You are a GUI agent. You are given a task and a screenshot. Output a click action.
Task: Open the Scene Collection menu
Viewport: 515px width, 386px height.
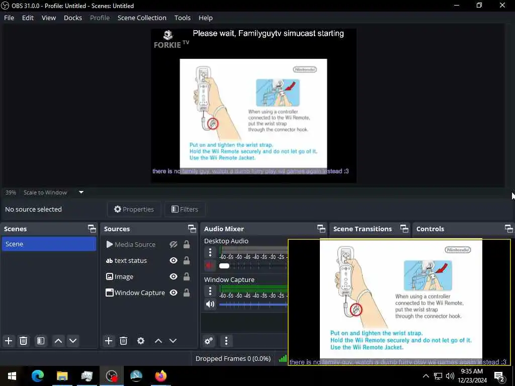142,18
